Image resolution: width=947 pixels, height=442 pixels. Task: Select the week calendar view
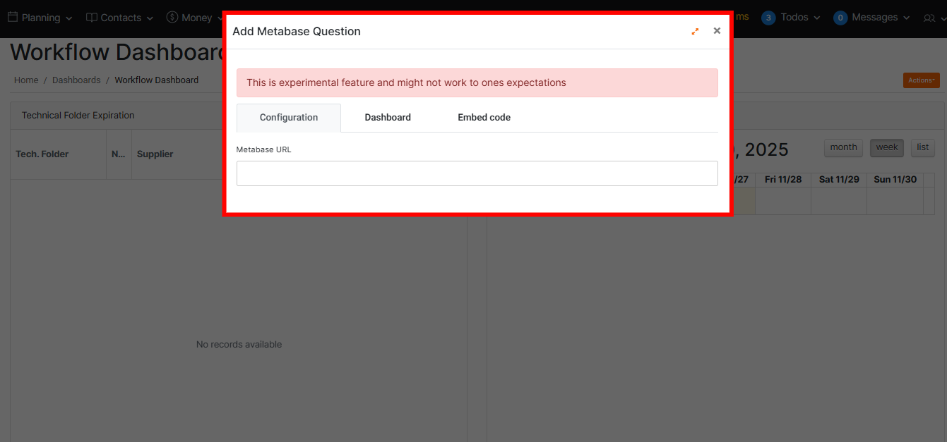pos(887,147)
